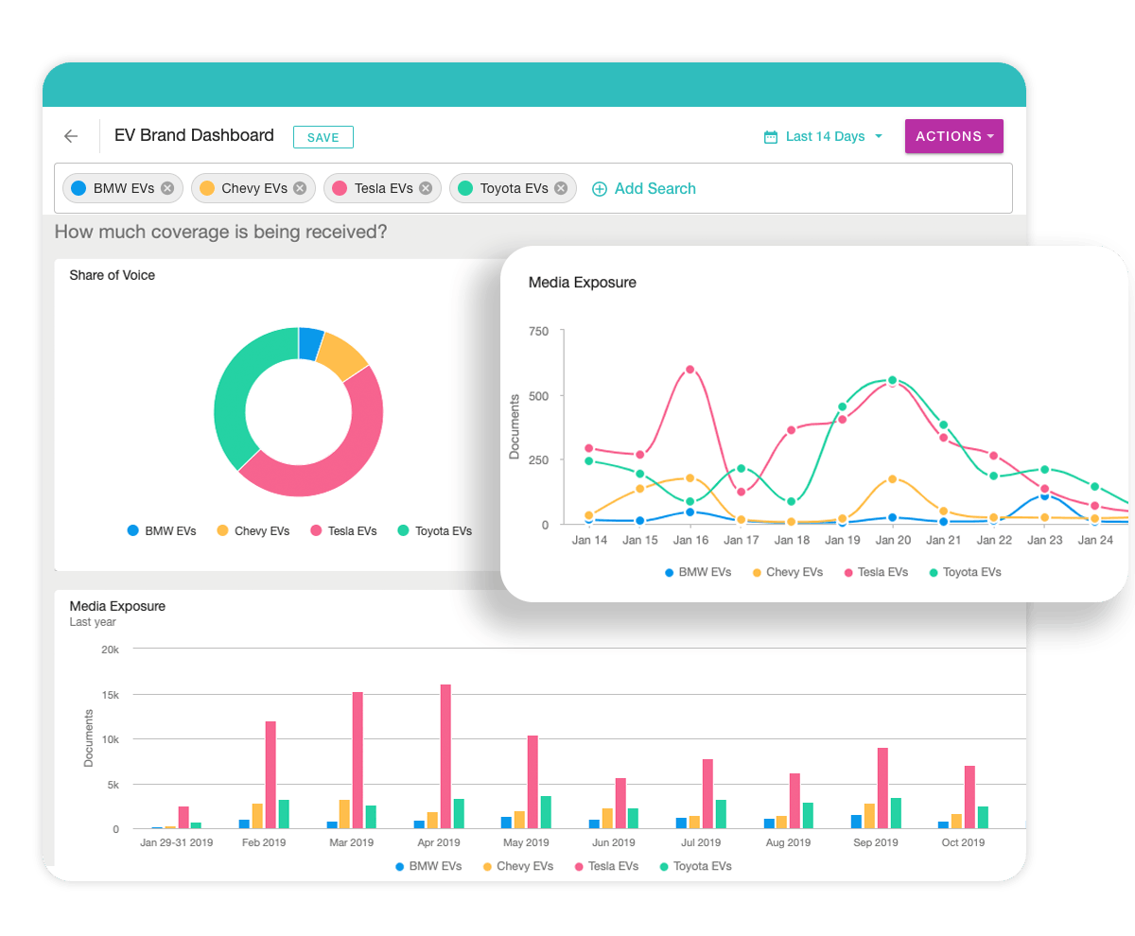
Task: Click the calendar icon beside Last 14 Days
Action: point(771,136)
